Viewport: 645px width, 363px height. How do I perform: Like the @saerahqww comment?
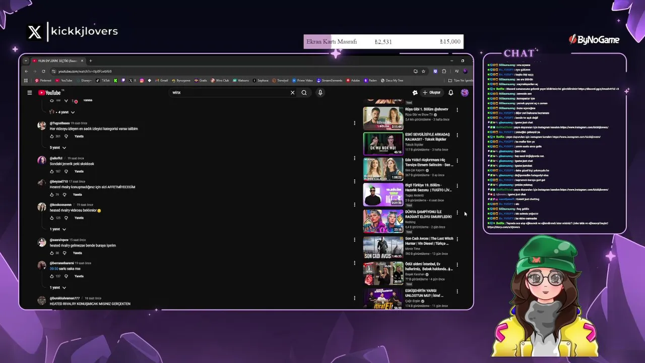click(x=52, y=253)
